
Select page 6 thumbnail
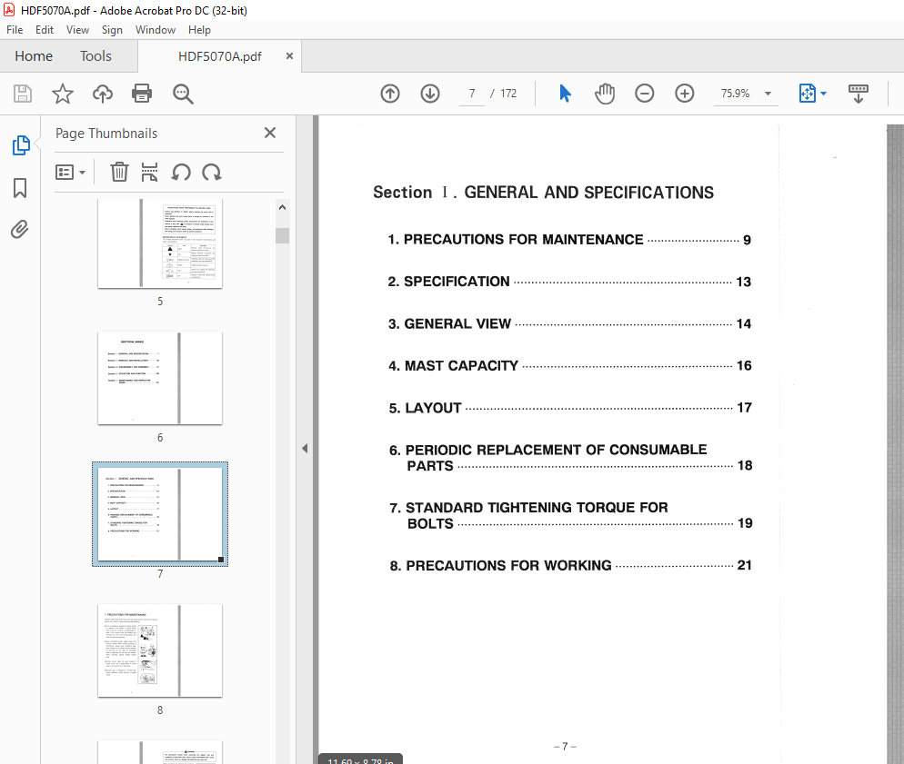coord(160,378)
